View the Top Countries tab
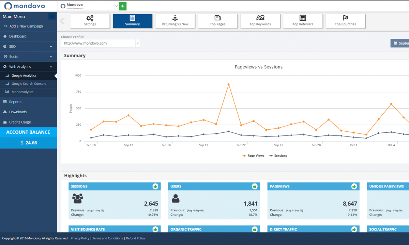 (x=346, y=21)
